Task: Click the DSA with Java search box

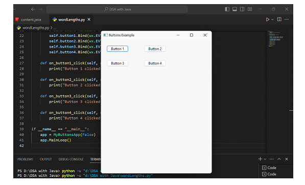Action: pyautogui.click(x=117, y=9)
